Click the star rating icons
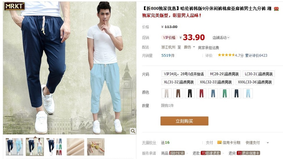This screenshot has width=283, height=159. click(226, 55)
